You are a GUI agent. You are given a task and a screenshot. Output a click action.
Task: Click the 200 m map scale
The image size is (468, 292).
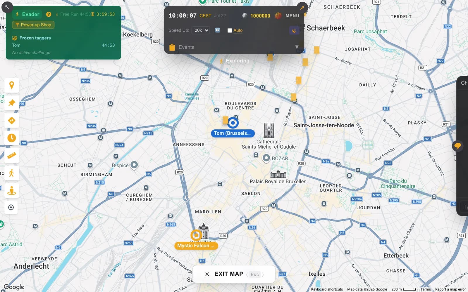click(403, 289)
